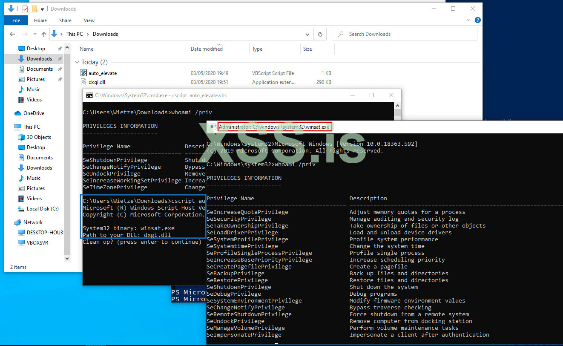This screenshot has width=563, height=346.
Task: Click the New folder icon in title bar
Action: [34, 9]
